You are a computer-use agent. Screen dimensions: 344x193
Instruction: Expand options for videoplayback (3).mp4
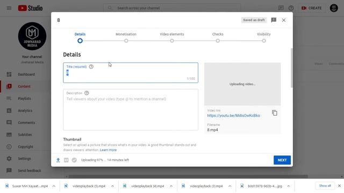tap(230, 186)
